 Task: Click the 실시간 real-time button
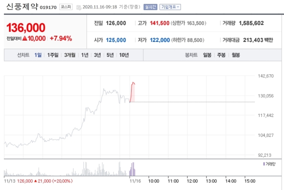[150, 7]
